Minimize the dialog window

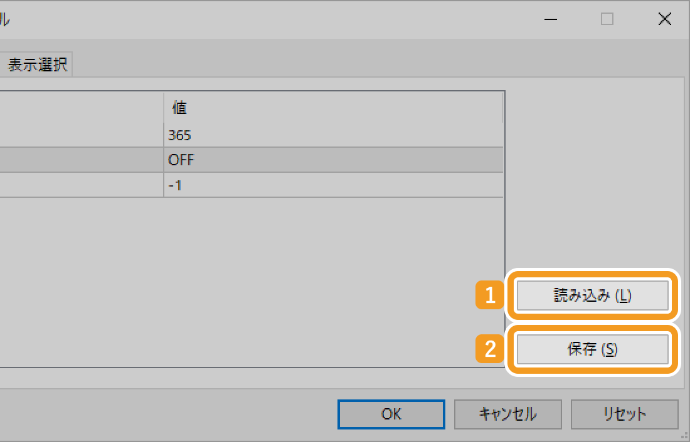point(551,19)
